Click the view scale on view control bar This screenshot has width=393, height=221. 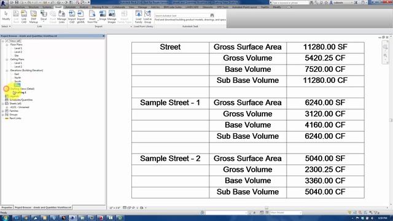115,207
